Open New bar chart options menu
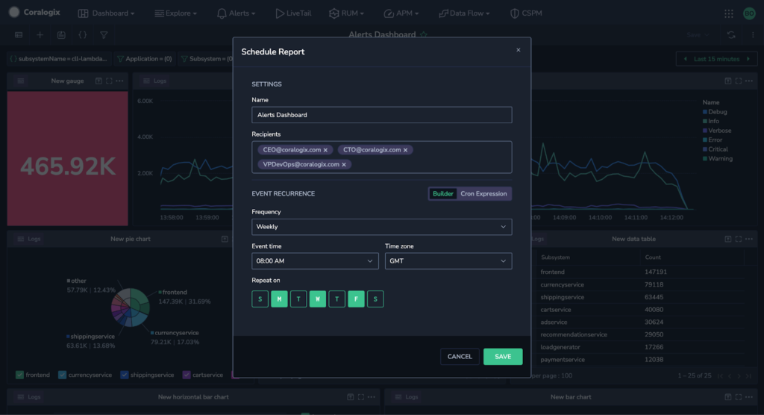This screenshot has height=415, width=764. tap(749, 397)
